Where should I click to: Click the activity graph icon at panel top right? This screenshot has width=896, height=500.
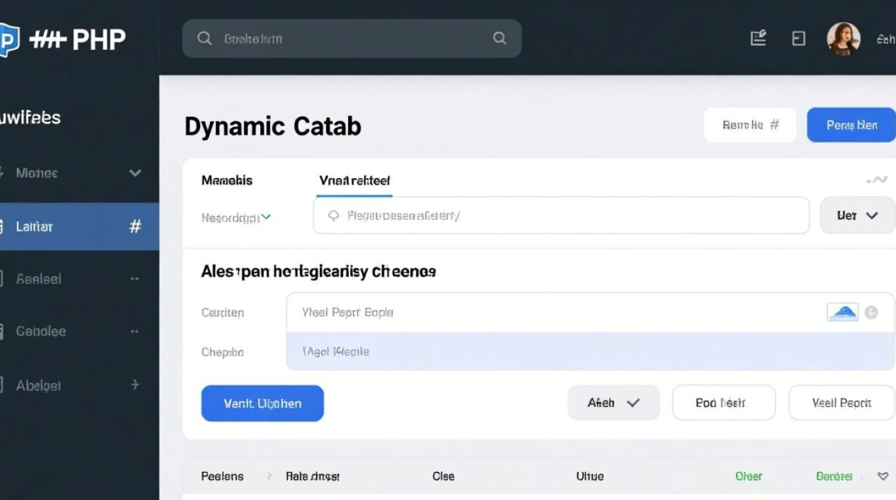[877, 180]
